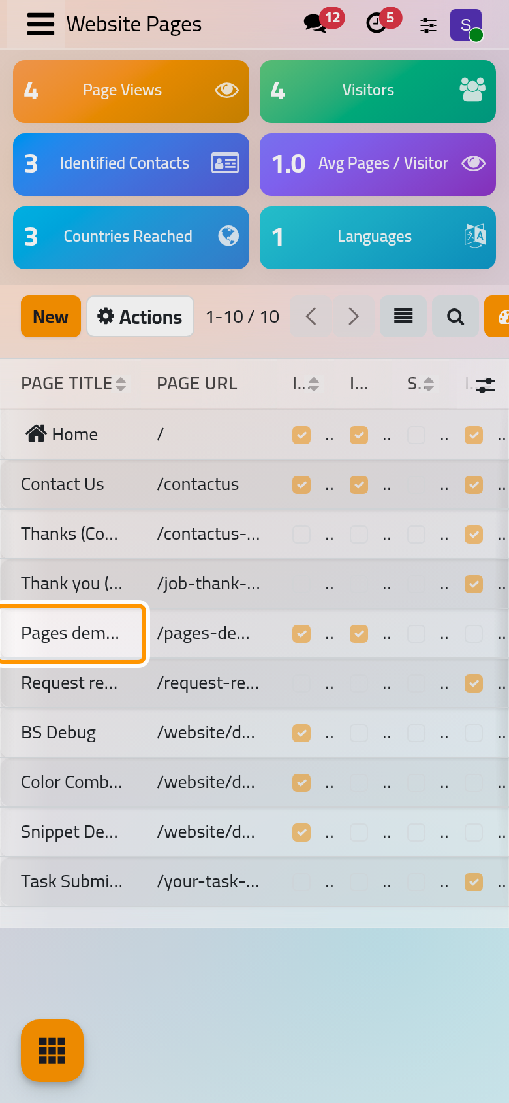Viewport: 509px width, 1103px height.
Task: Toggle second checkbox in Contact Us row
Action: [x=359, y=485]
